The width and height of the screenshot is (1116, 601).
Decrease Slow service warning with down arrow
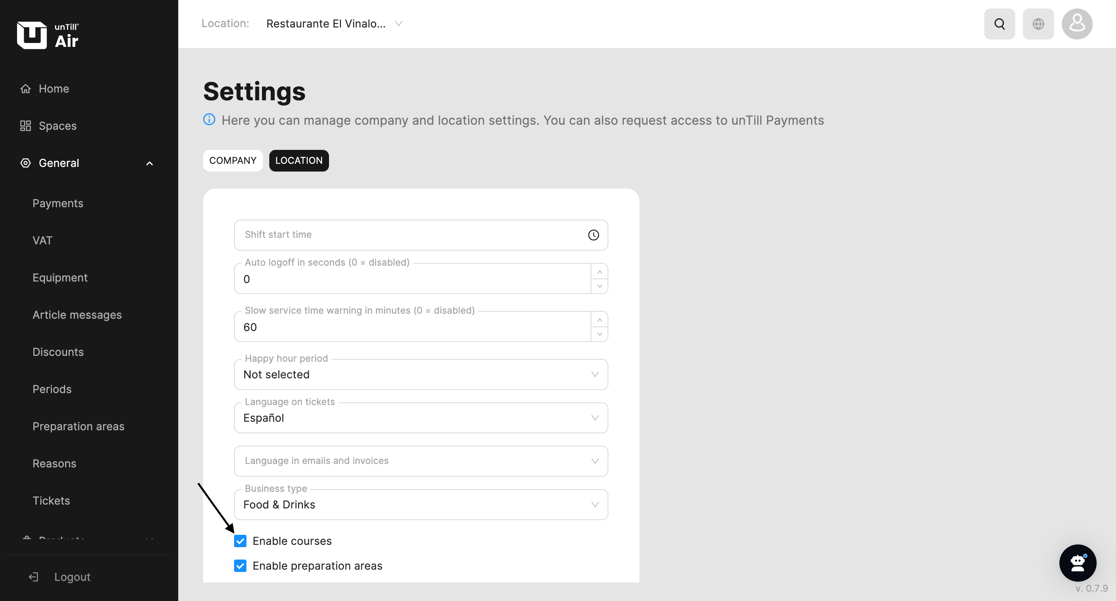[599, 334]
